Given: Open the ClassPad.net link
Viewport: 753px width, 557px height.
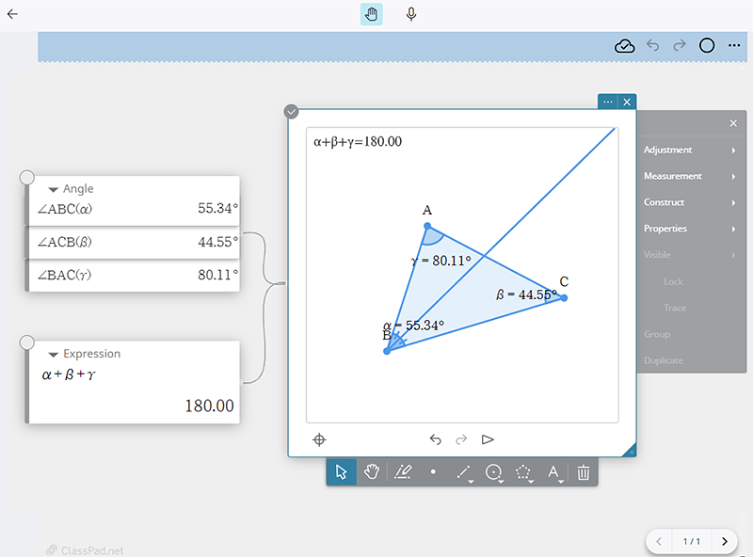Looking at the screenshot, I should (x=85, y=550).
